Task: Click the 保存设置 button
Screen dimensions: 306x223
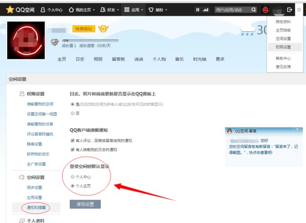Action: tap(85, 204)
